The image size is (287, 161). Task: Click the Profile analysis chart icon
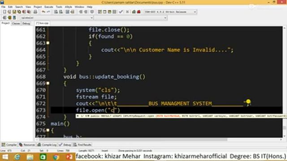(134, 12)
